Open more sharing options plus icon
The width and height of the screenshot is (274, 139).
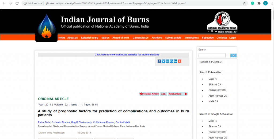pyautogui.click(x=180, y=61)
